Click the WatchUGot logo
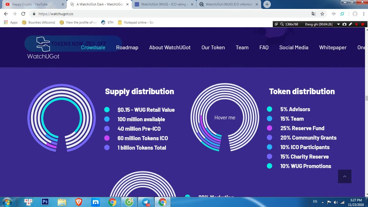The width and height of the screenshot is (368, 207). [x=43, y=48]
